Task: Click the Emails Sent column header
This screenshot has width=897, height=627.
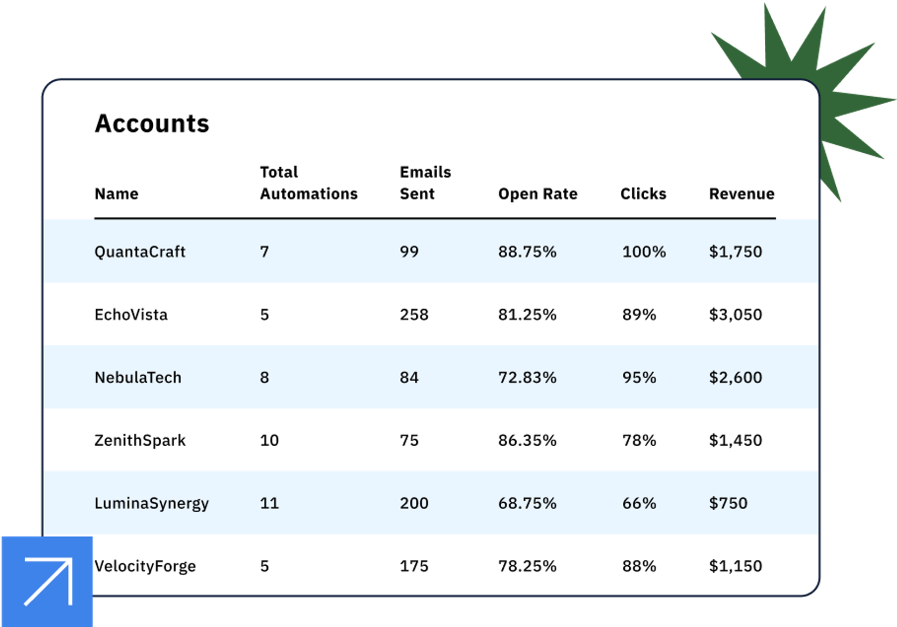Action: 425,183
